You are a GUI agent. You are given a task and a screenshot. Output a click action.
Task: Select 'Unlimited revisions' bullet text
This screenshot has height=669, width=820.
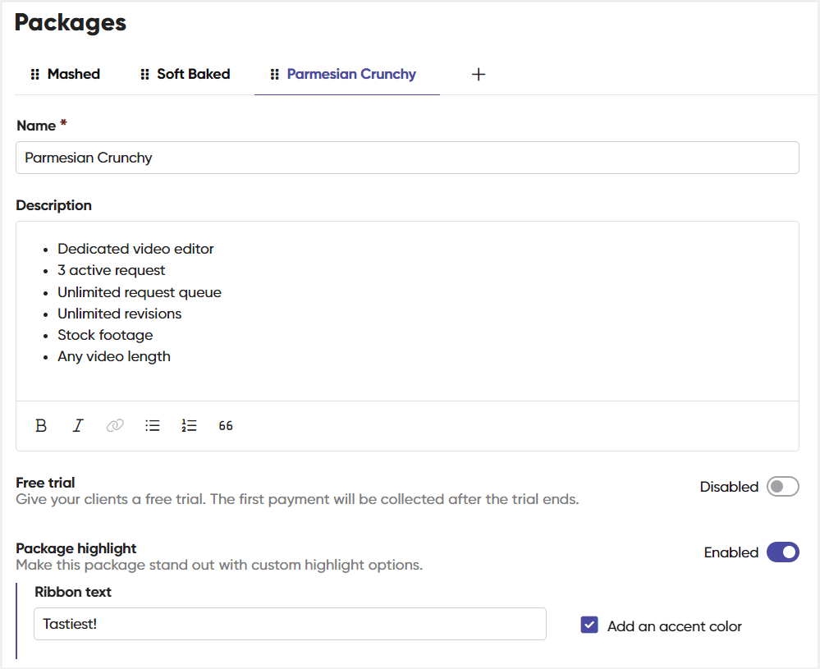[x=120, y=314]
